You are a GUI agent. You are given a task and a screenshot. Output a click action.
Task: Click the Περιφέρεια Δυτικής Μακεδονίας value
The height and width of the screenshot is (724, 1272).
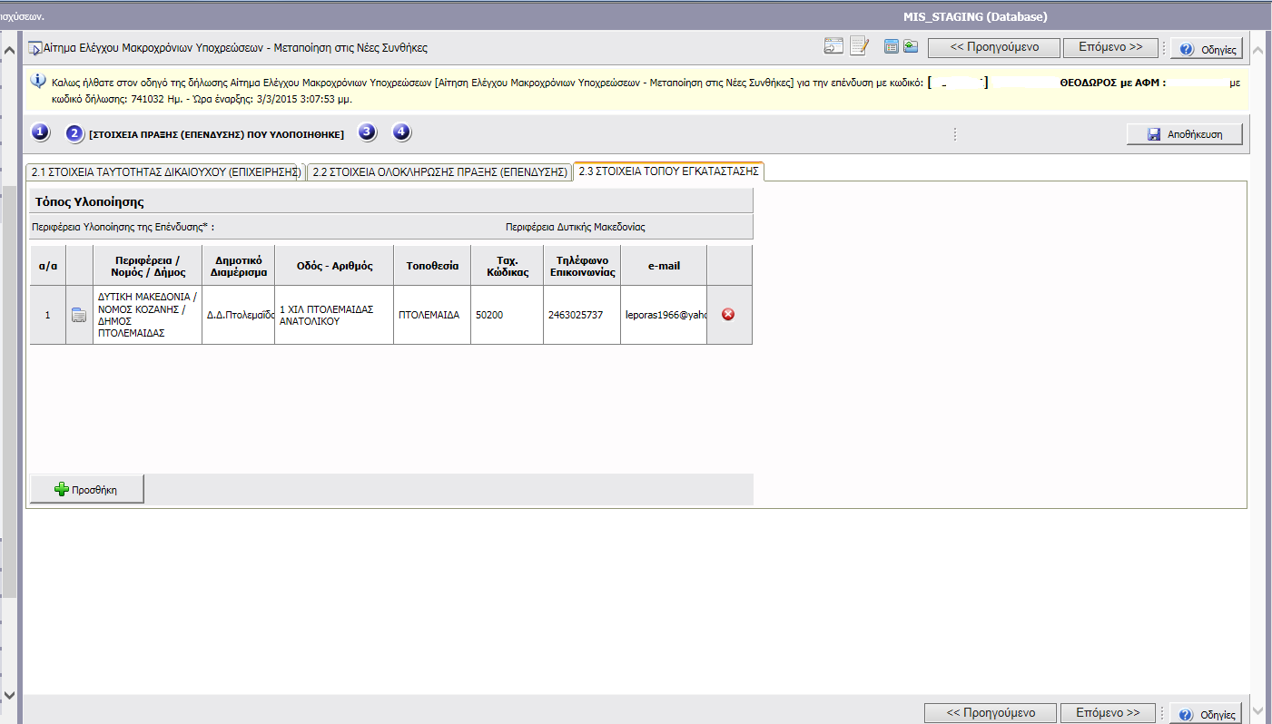576,227
